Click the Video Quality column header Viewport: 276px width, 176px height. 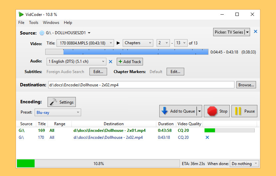[189, 124]
